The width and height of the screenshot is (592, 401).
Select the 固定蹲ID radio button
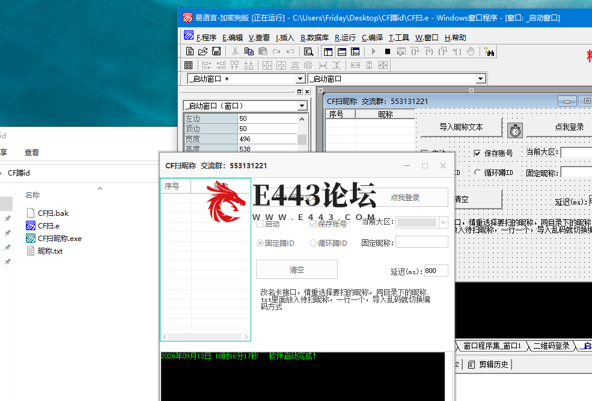point(260,243)
